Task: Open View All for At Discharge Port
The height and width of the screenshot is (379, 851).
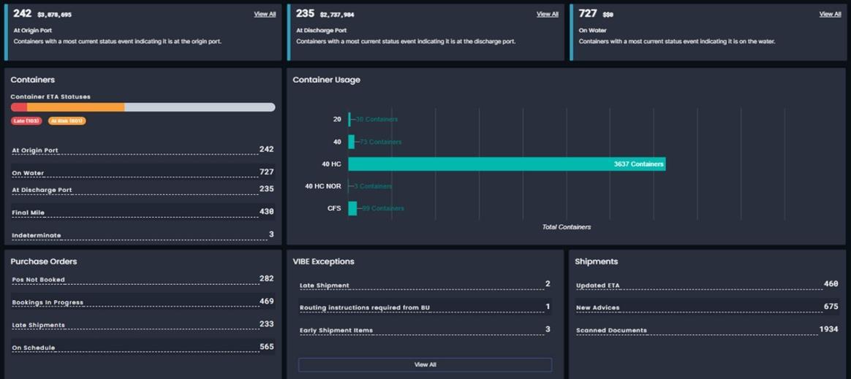Action: 547,14
